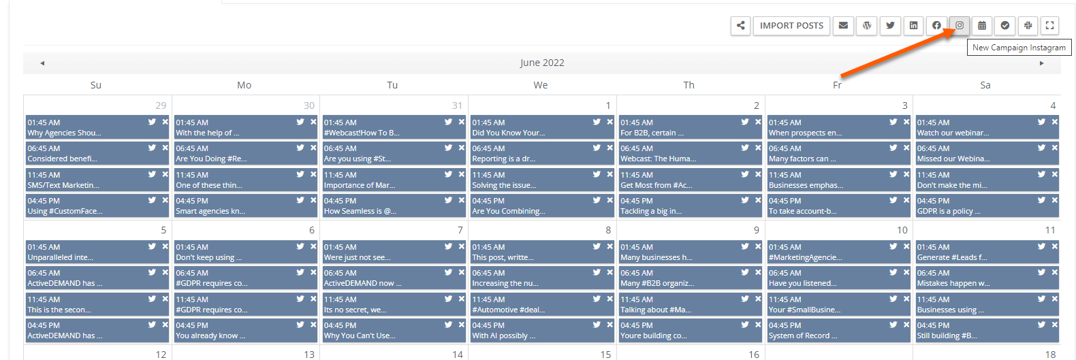Click the June 2022 month title
The height and width of the screenshot is (360, 1076).
pos(542,63)
